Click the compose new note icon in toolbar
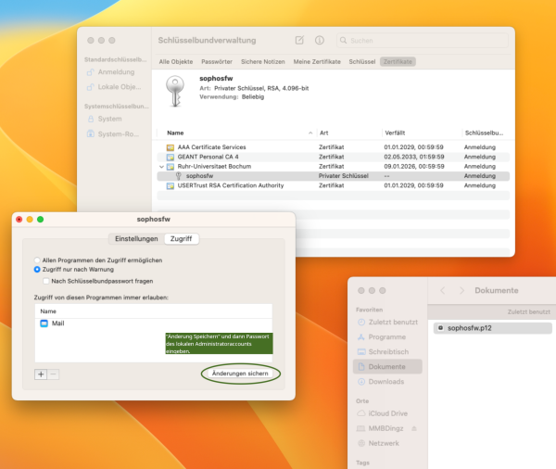 point(298,41)
